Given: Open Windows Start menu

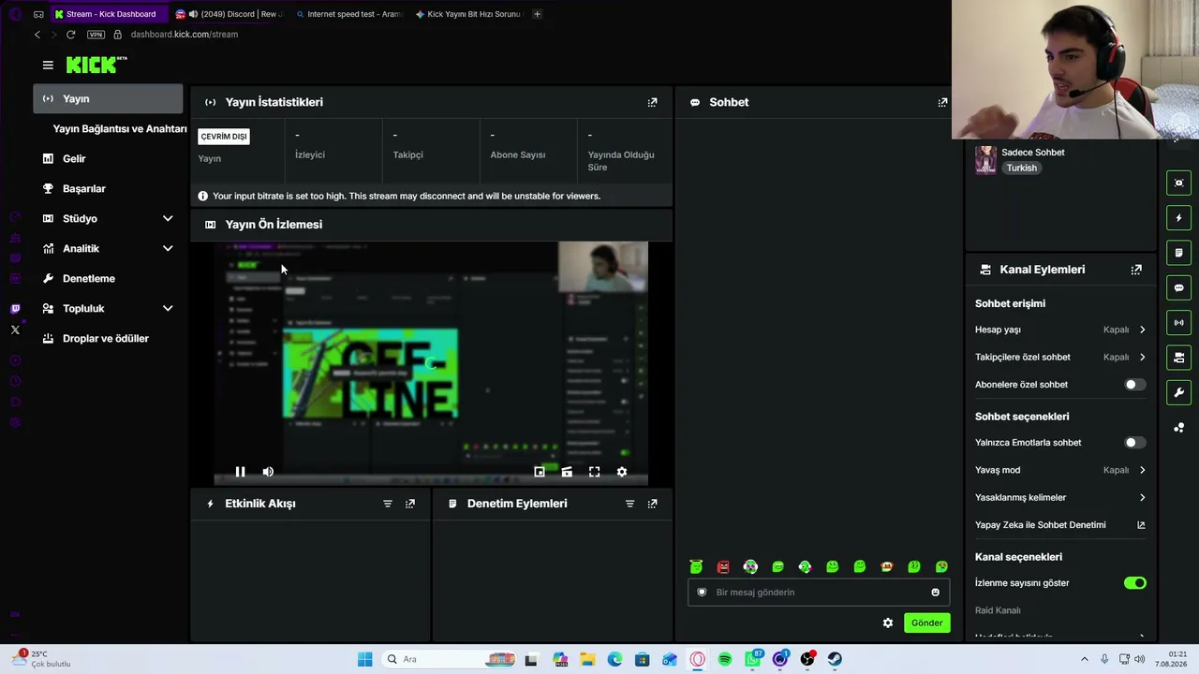Looking at the screenshot, I should (364, 659).
